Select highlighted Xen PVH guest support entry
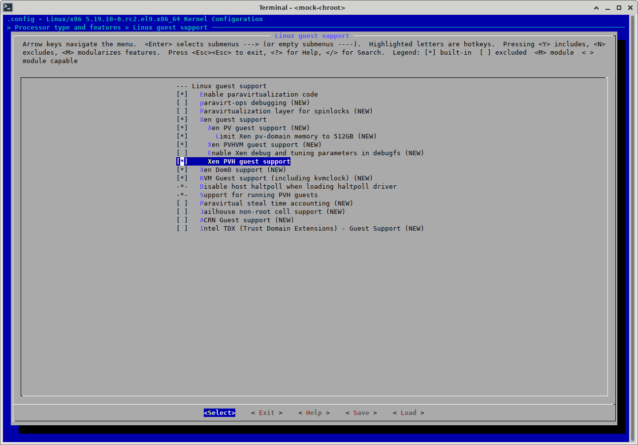This screenshot has width=638, height=445. [249, 161]
